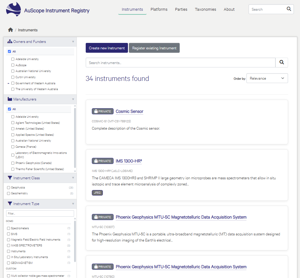This screenshot has width=300, height=278.
Task: Check the Agilent Technologies manufacturer checkbox
Action: [13, 123]
